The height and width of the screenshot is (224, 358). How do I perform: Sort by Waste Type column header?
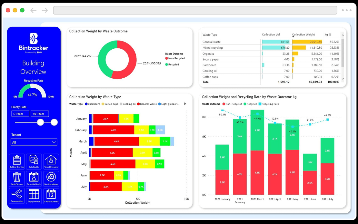(x=210, y=35)
